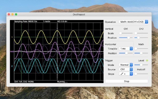Viewport: 158px width, 99px height.
Task: Click the Ch2 vertical Position slider knob
Action: coord(139,38)
